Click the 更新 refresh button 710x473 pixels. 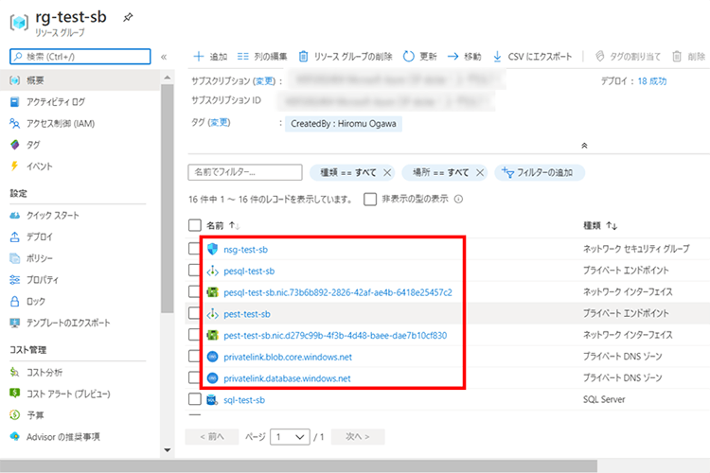coord(419,57)
